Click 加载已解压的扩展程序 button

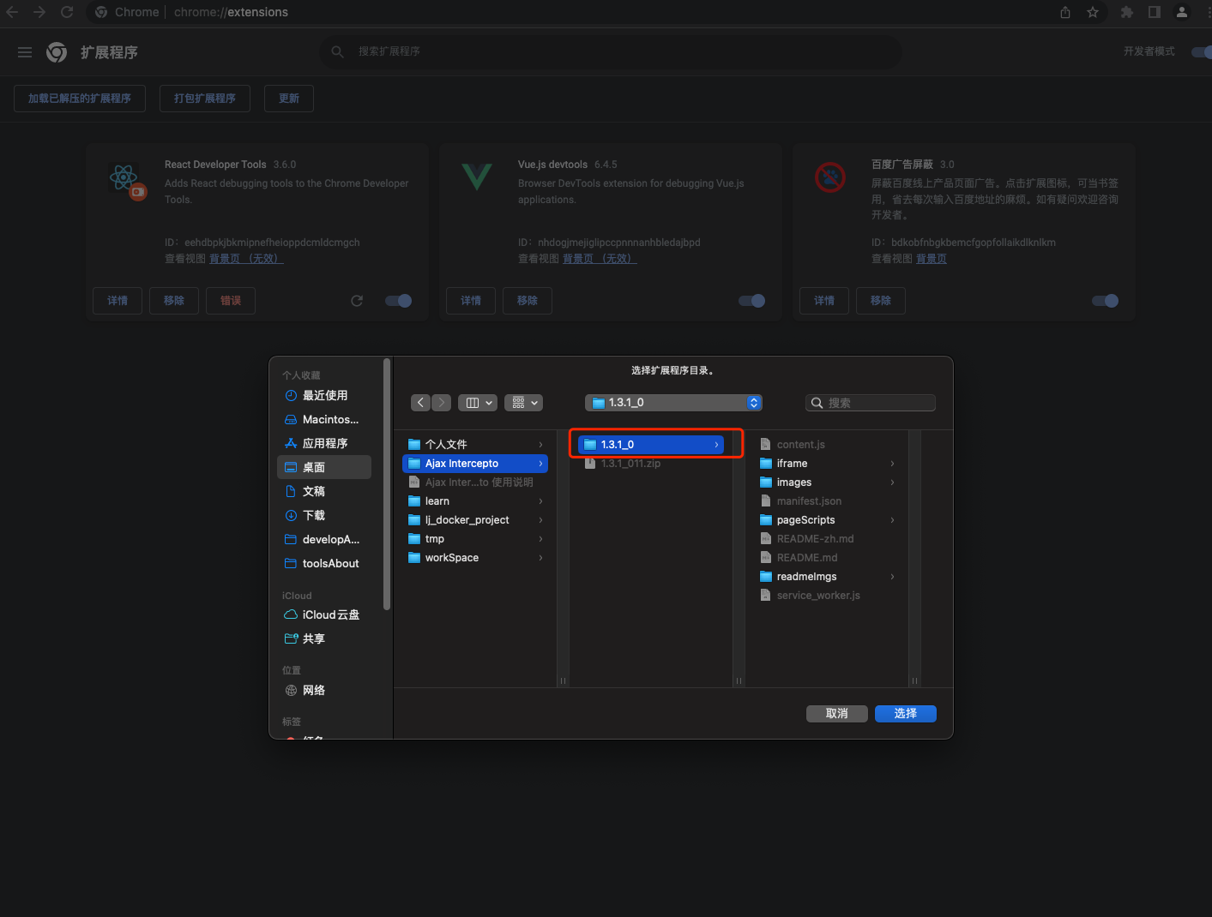[80, 99]
